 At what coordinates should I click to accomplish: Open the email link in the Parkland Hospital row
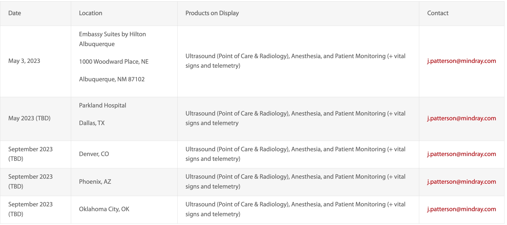(461, 118)
